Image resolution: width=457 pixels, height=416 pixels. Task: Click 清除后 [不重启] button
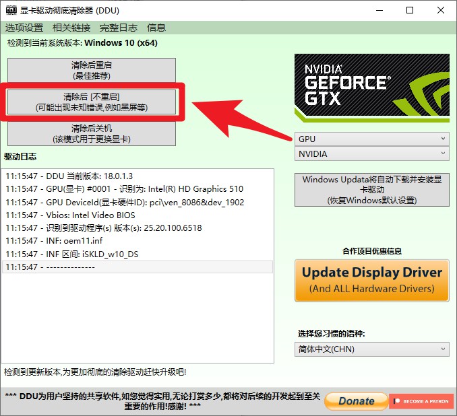tap(92, 102)
